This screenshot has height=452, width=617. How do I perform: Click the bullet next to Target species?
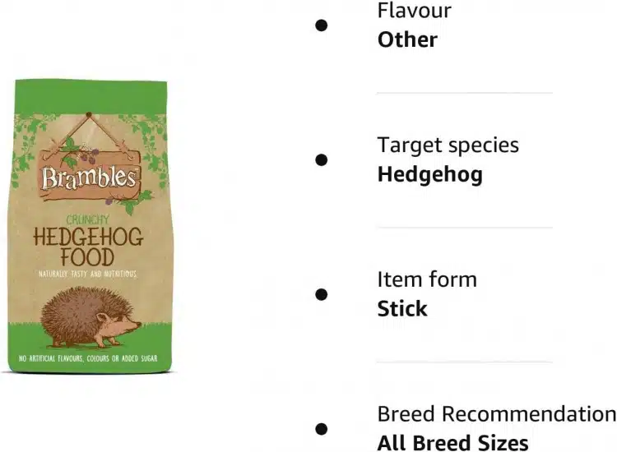(322, 160)
